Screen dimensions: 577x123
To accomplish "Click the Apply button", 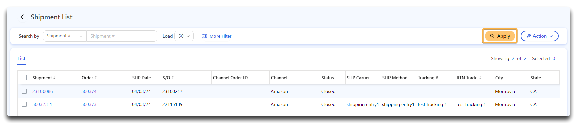I will pyautogui.click(x=500, y=36).
